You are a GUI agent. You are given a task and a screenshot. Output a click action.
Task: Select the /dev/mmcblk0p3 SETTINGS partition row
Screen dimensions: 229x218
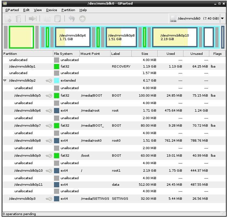114,199
